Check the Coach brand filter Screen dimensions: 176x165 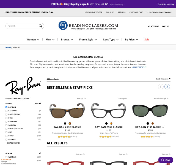pyautogui.click(x=6, y=136)
